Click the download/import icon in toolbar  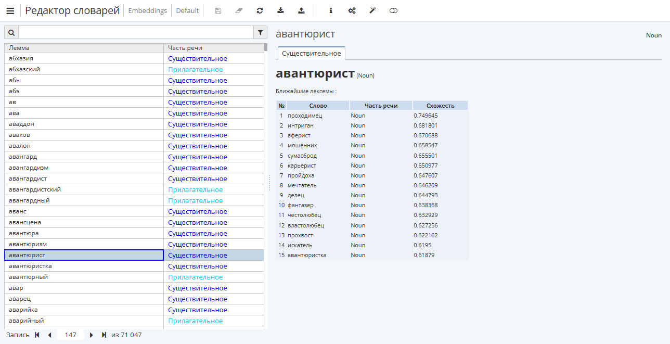point(280,10)
